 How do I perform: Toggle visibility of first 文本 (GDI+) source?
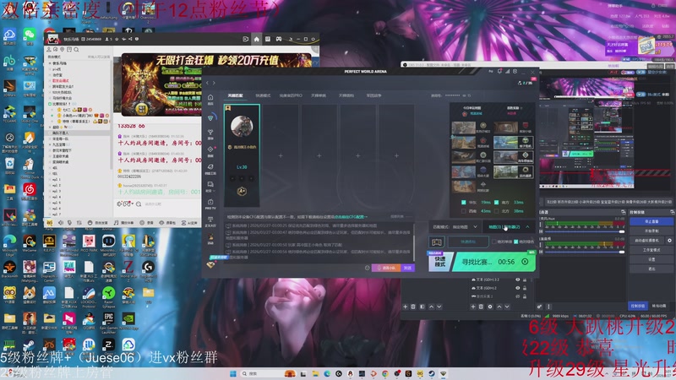point(518,280)
